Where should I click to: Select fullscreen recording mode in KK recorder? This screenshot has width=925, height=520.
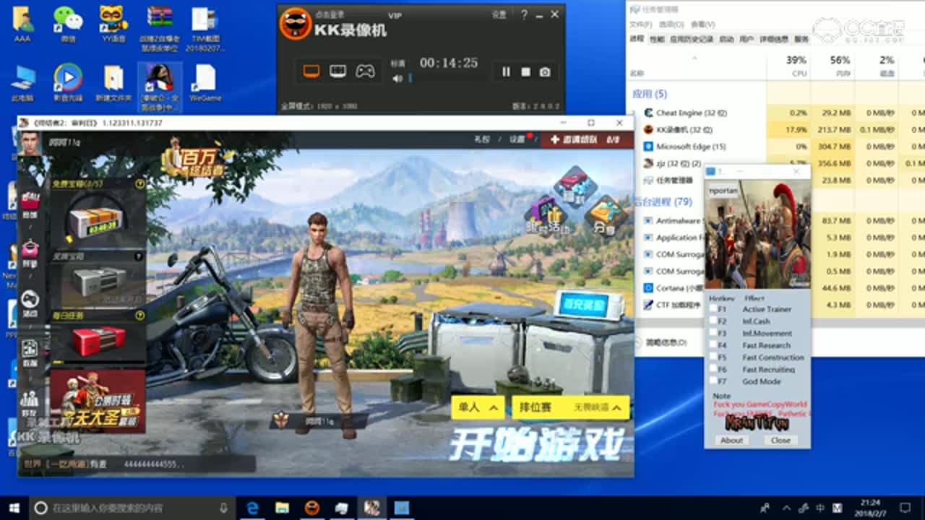[311, 71]
